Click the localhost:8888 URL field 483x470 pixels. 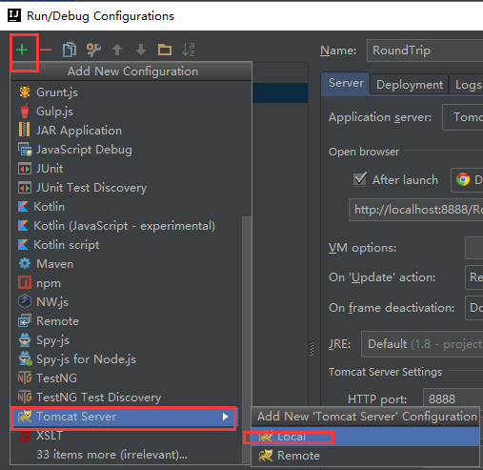(x=415, y=210)
